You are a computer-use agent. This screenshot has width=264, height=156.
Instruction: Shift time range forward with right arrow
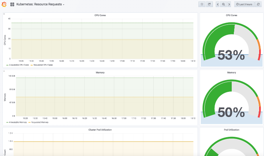[x=229, y=4]
